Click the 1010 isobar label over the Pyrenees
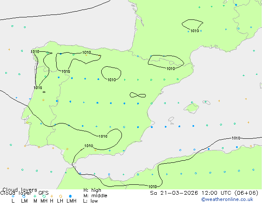 171,68
